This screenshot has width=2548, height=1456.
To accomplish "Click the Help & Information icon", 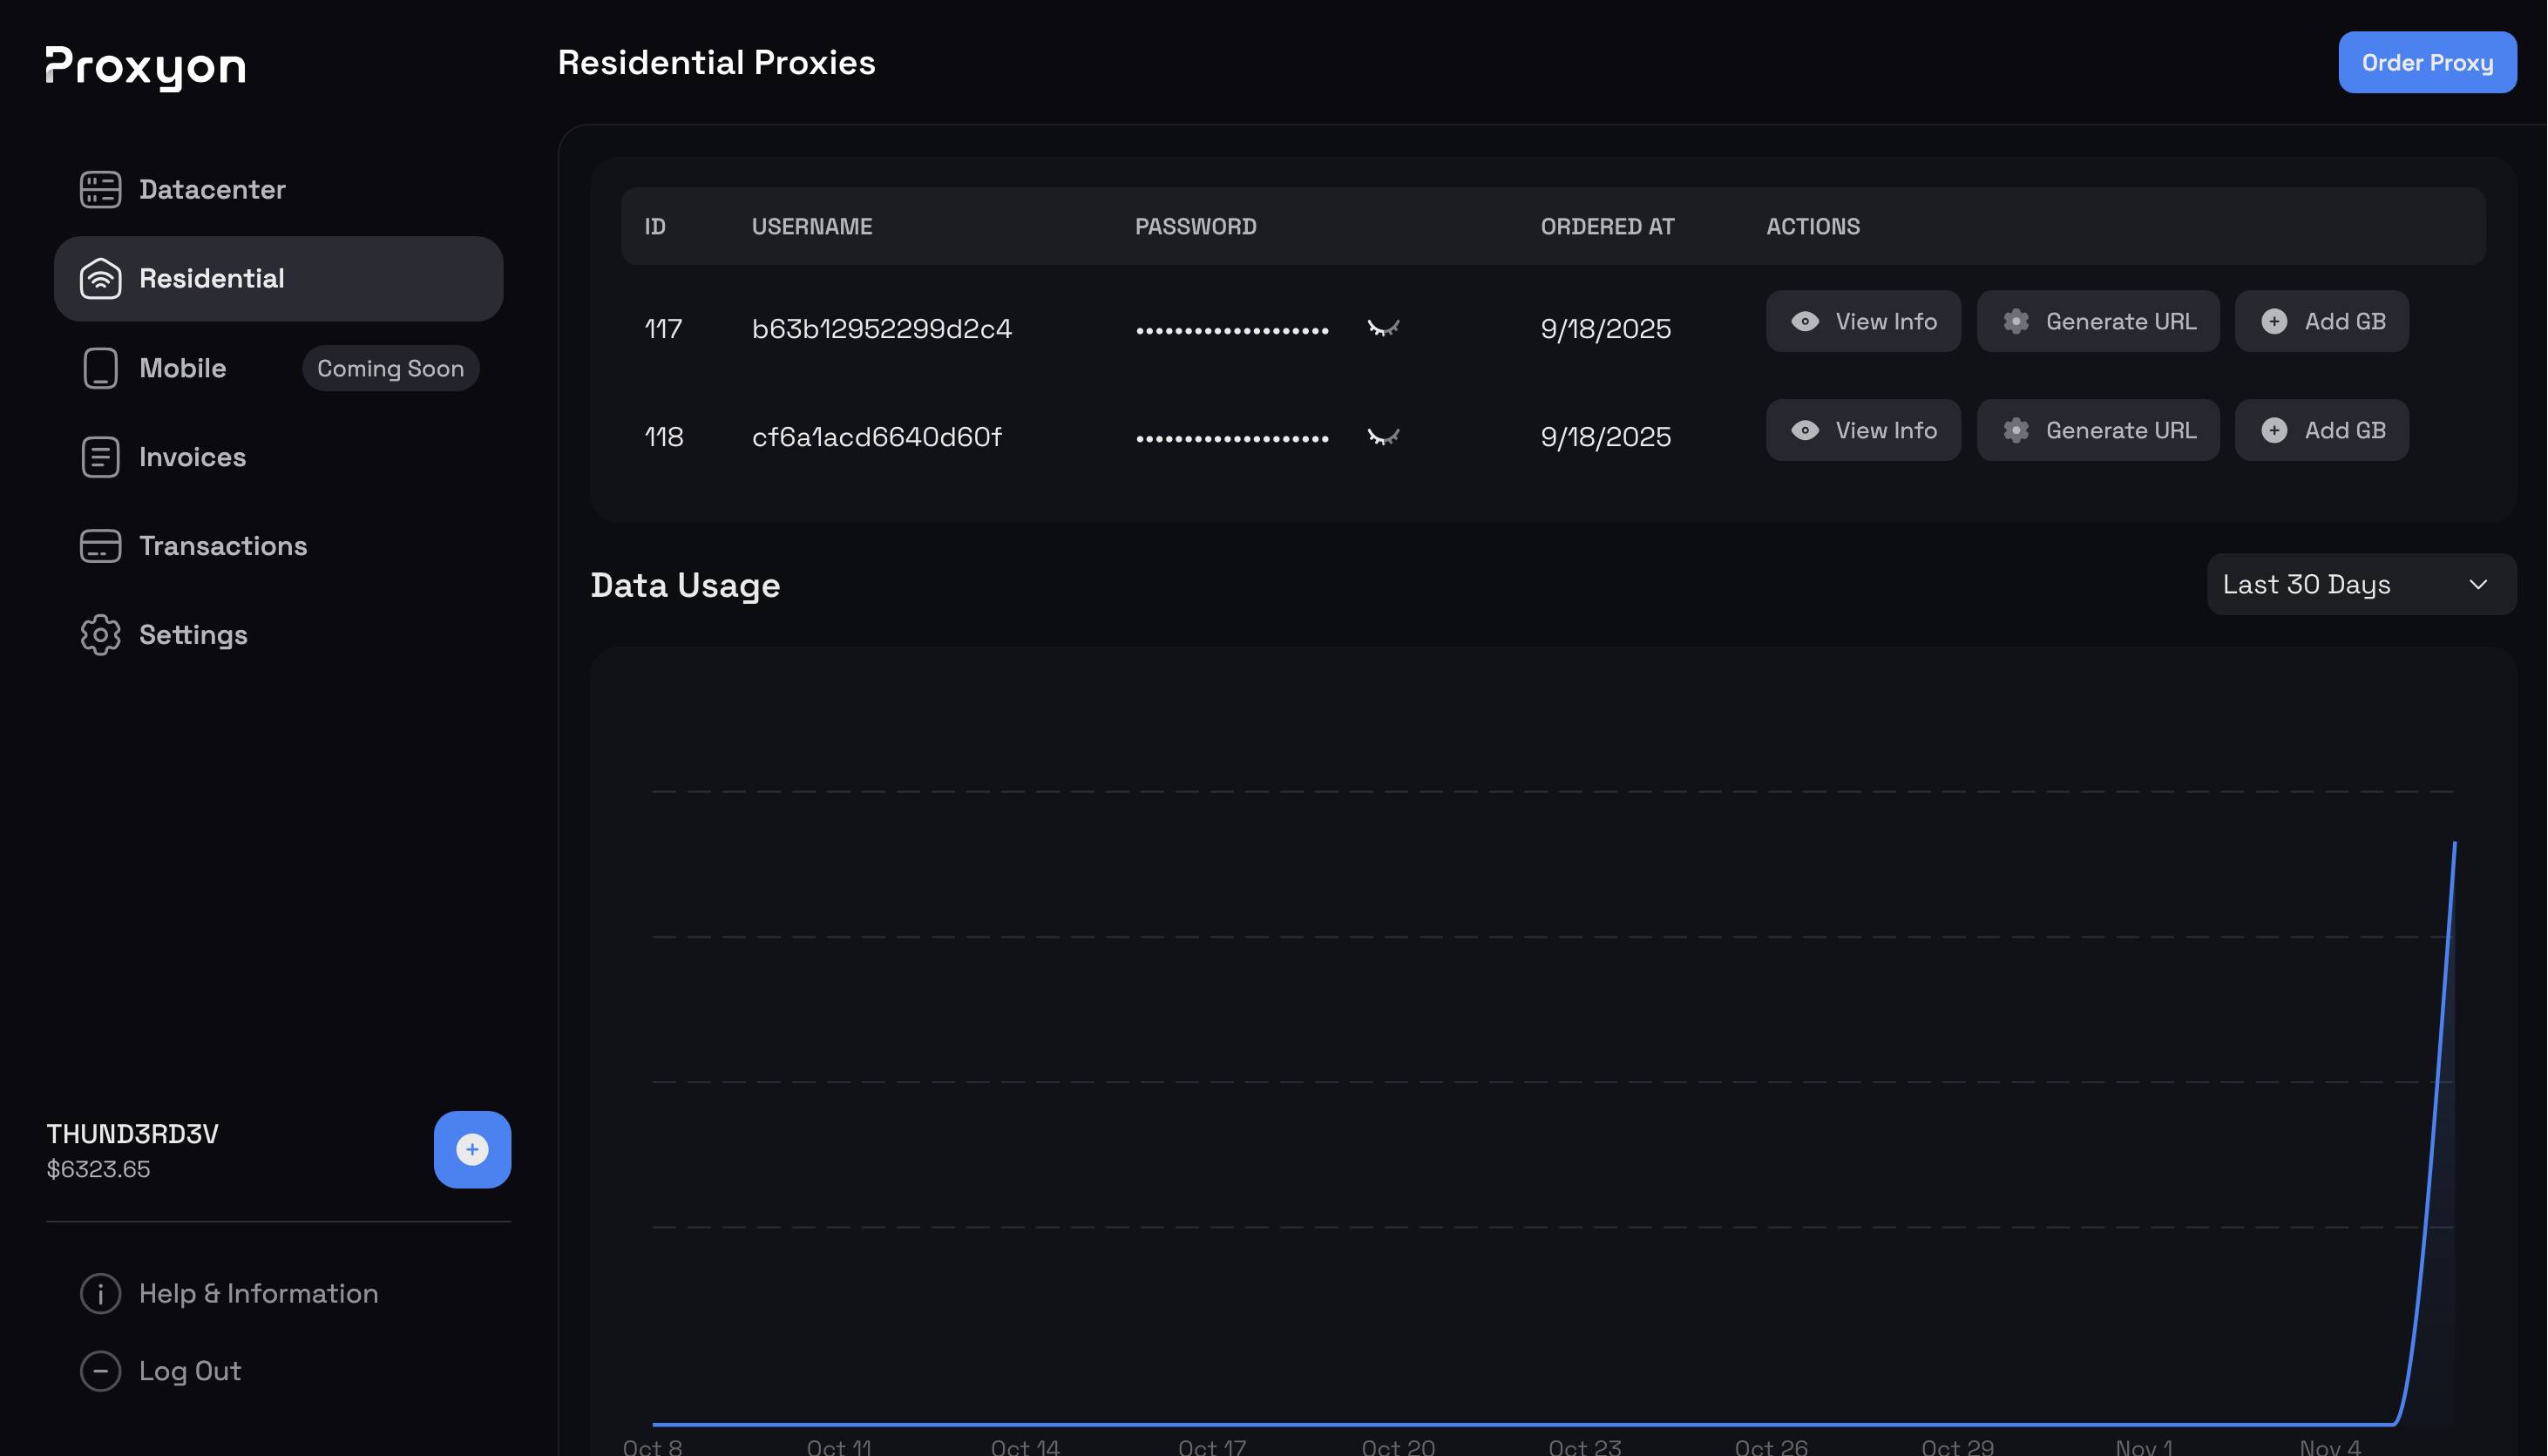I will (100, 1293).
